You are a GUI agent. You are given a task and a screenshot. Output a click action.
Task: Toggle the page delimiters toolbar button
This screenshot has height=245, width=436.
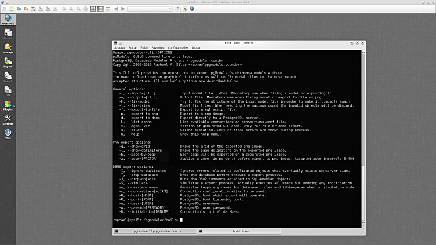coord(108,9)
